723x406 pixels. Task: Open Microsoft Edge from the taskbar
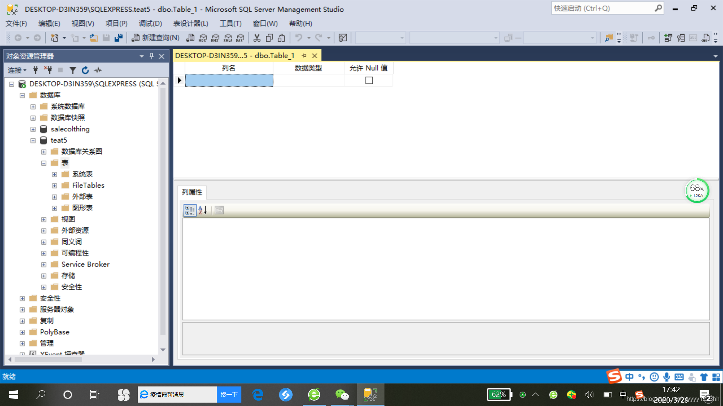pyautogui.click(x=258, y=394)
